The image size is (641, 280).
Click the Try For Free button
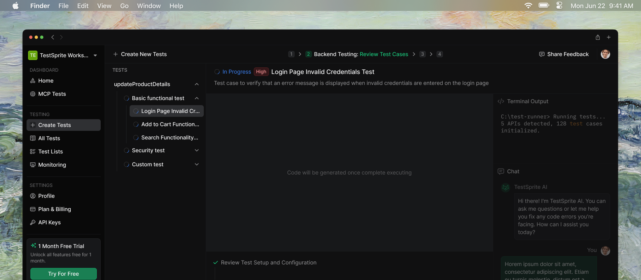[x=64, y=274]
